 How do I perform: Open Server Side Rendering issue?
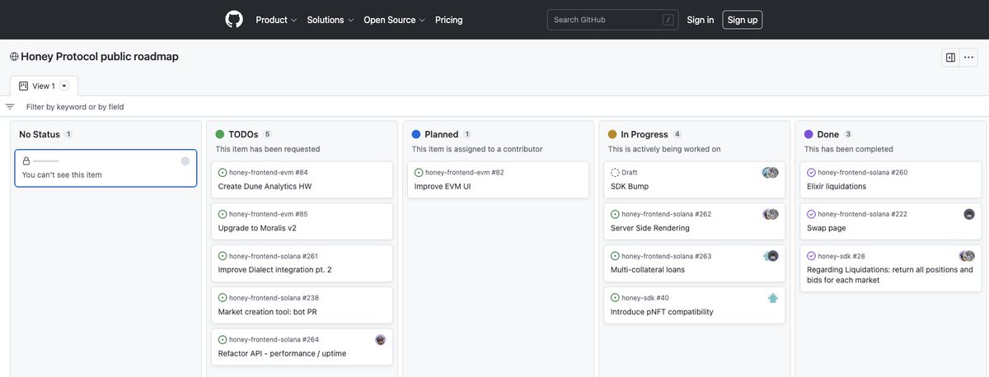[650, 228]
